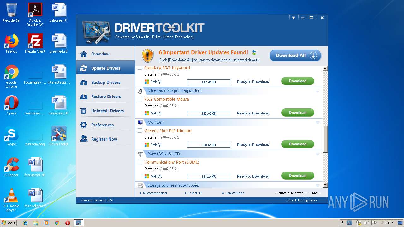Click the Download All button
This screenshot has height=227, width=404.
click(x=295, y=55)
